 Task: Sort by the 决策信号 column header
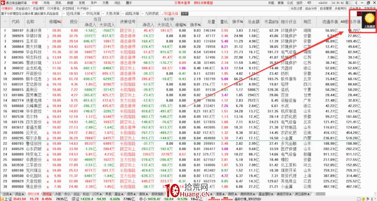(x=128, y=22)
